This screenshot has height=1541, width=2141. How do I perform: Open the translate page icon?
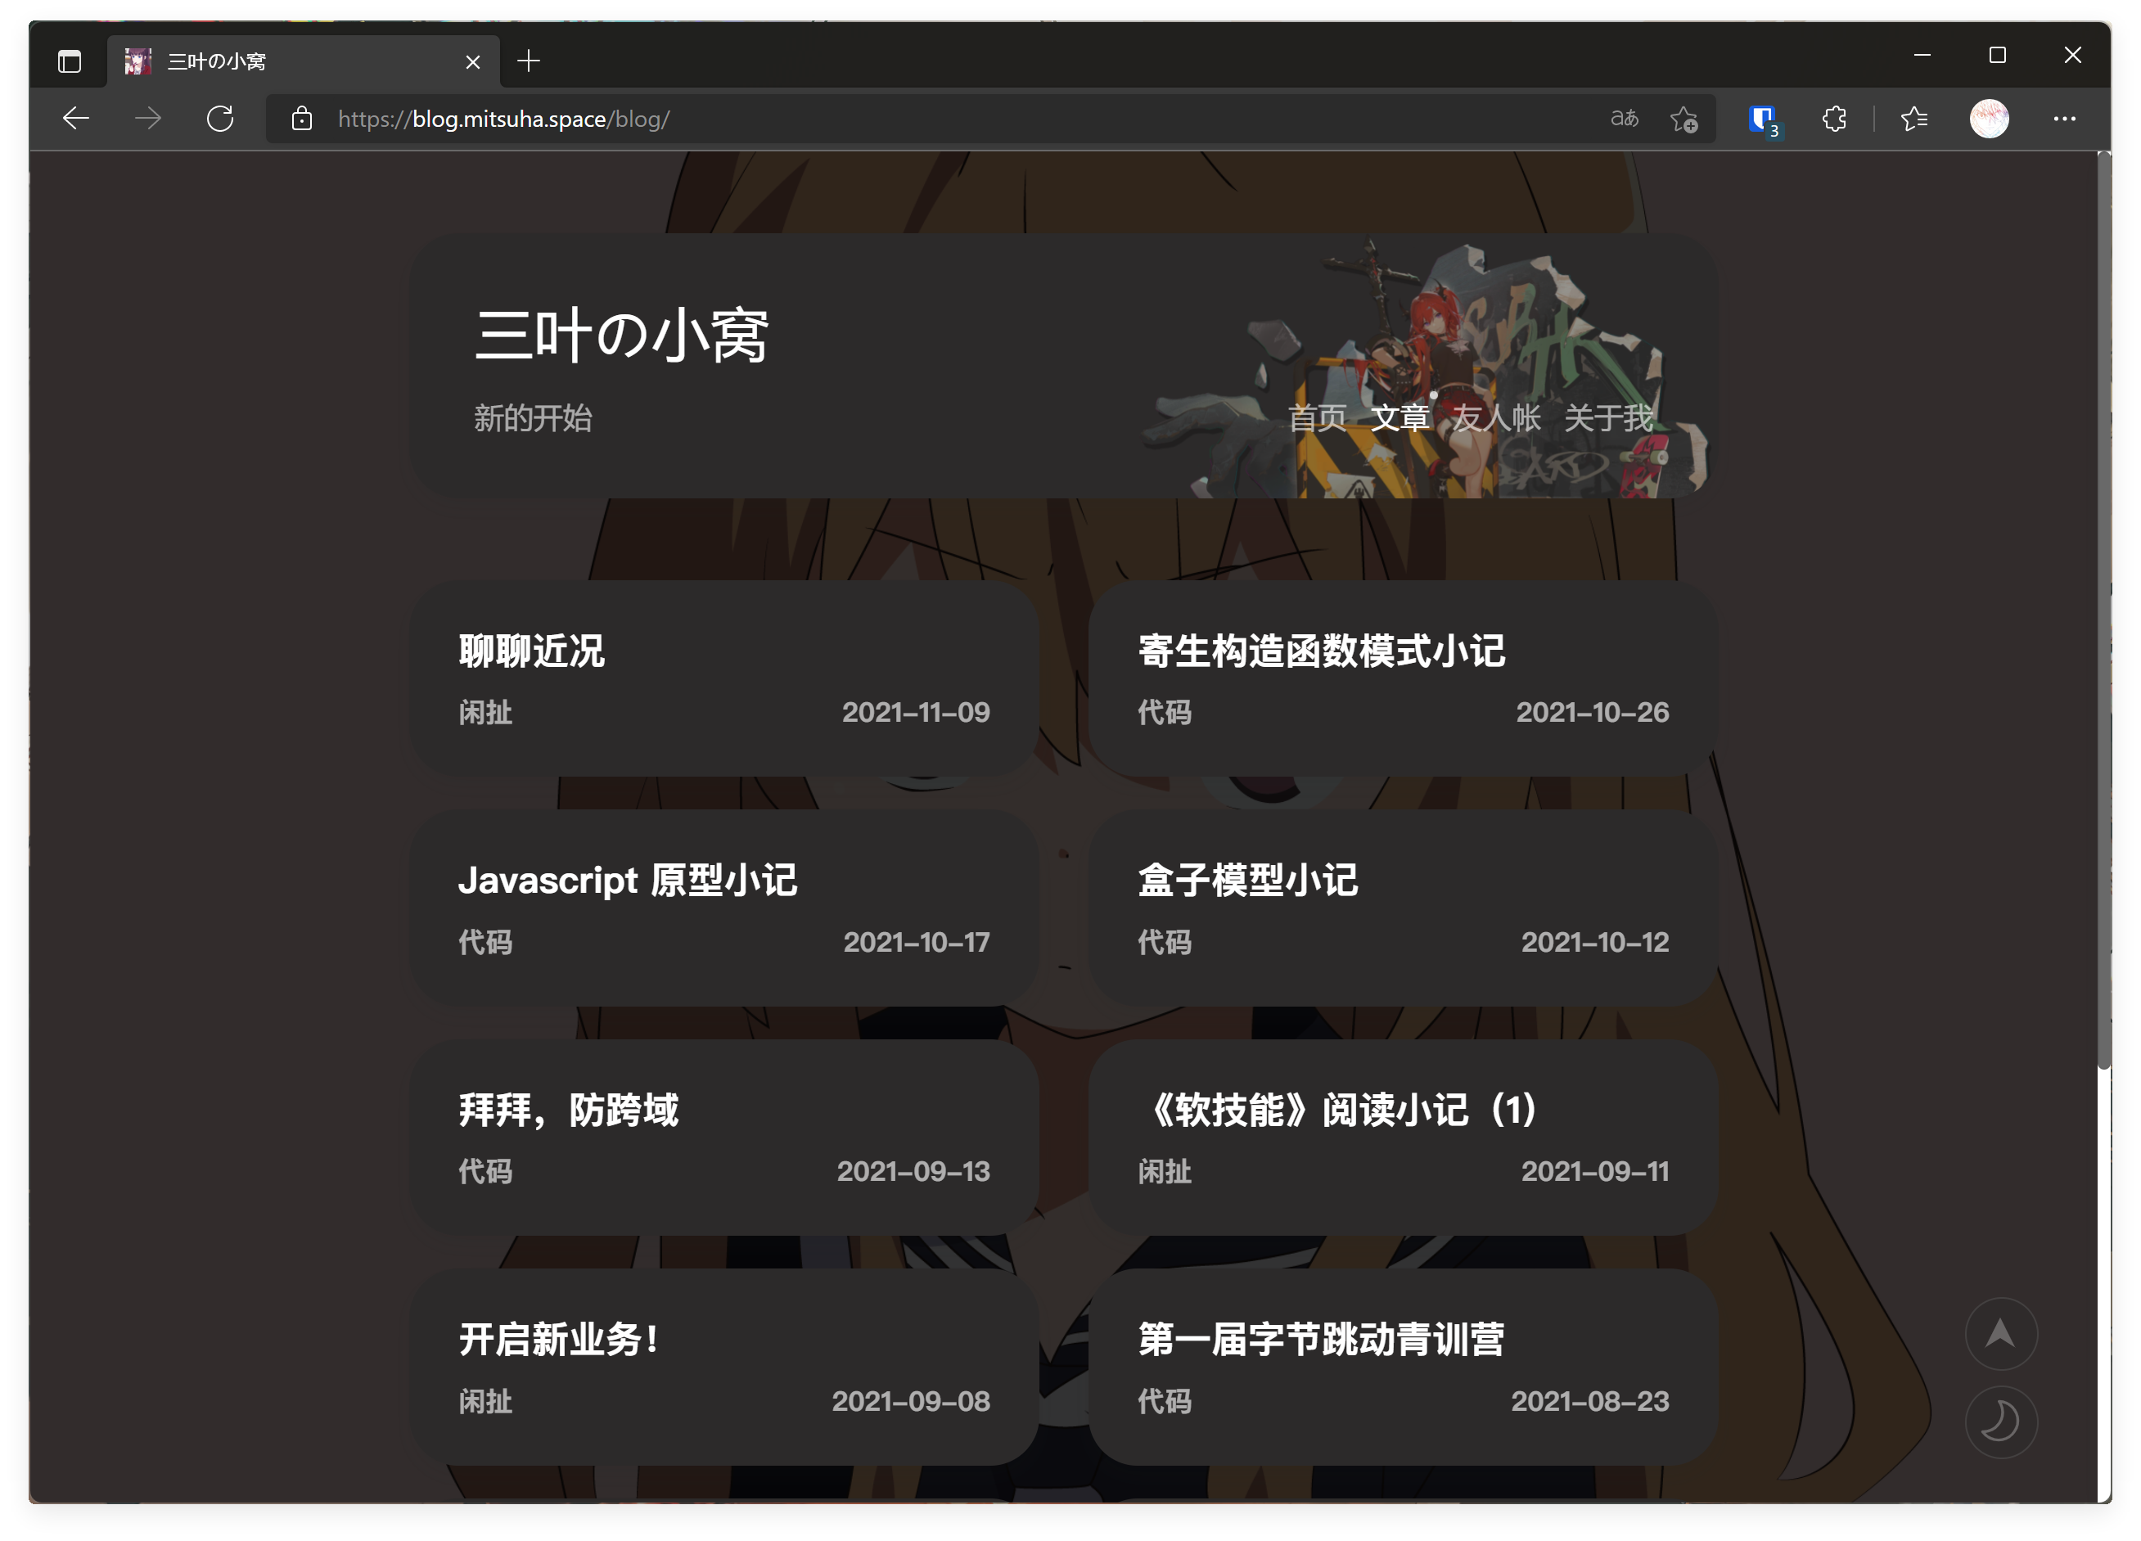click(x=1624, y=119)
